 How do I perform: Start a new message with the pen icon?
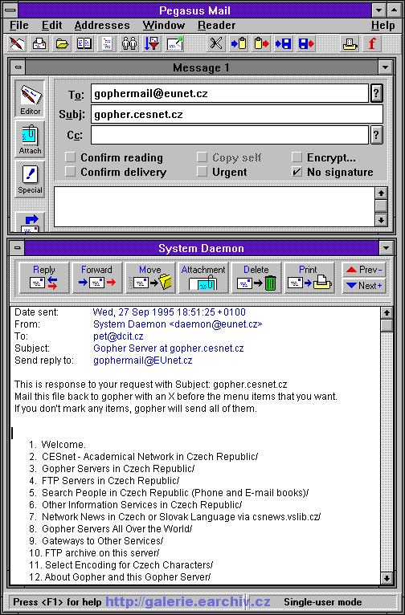(x=17, y=43)
